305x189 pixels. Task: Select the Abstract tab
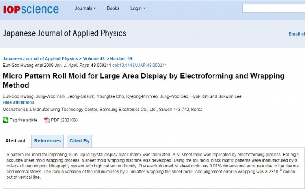point(15,141)
